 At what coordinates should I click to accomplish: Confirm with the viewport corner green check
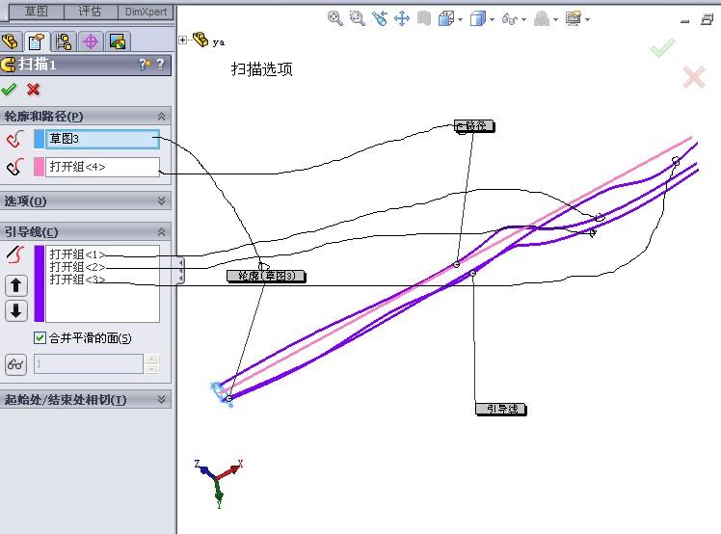662,47
